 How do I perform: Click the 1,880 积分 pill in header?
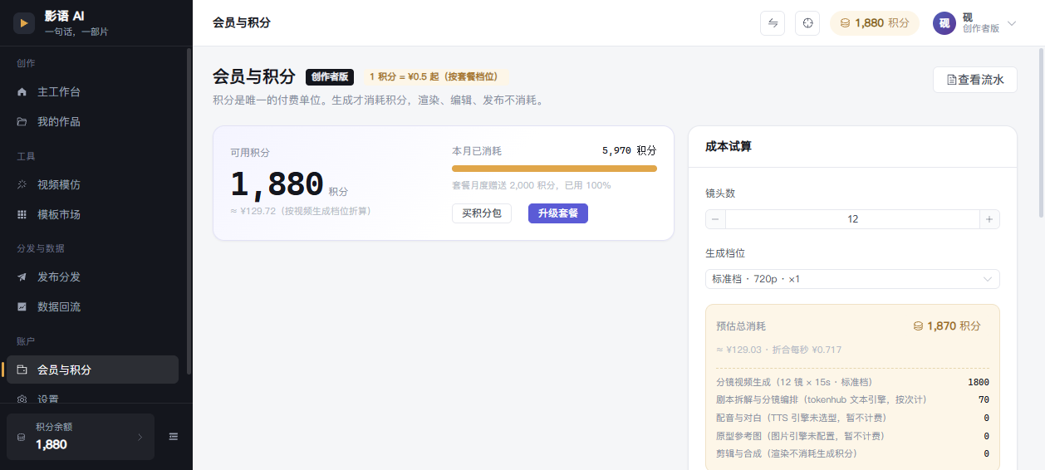pyautogui.click(x=875, y=23)
